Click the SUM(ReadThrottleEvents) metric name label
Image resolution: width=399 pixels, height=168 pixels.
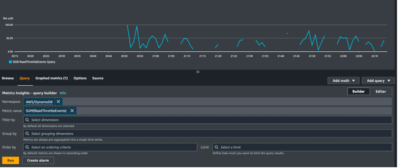(46, 111)
